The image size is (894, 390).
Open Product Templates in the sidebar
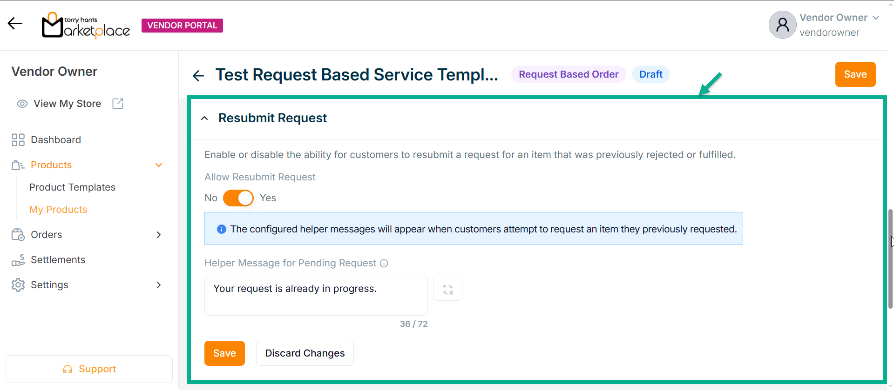pyautogui.click(x=72, y=187)
